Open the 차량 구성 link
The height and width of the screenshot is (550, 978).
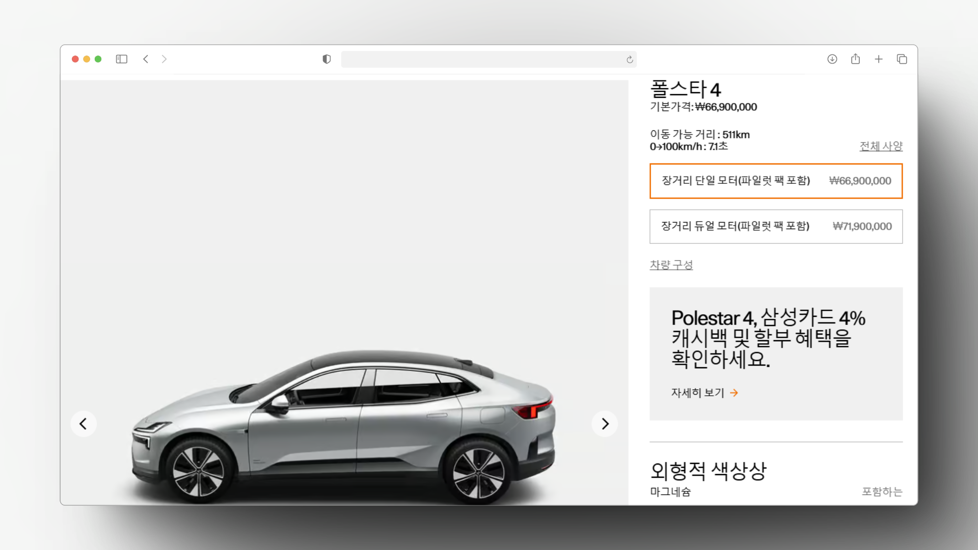pos(671,265)
